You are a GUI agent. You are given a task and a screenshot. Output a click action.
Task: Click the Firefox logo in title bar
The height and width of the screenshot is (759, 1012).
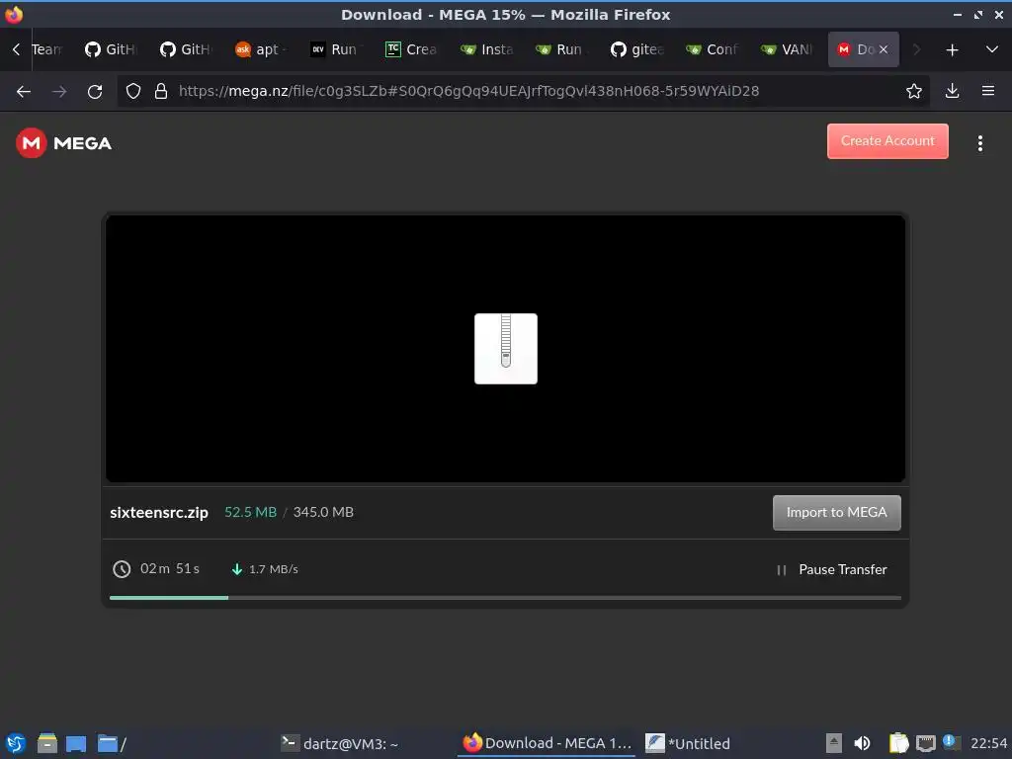(14, 14)
